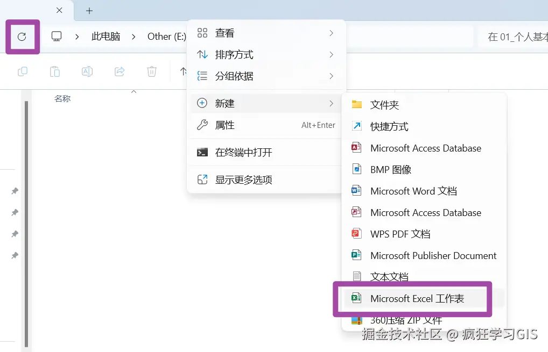Click the Refresh button in the address bar
Screen dimensions: 548x352
coord(22,37)
